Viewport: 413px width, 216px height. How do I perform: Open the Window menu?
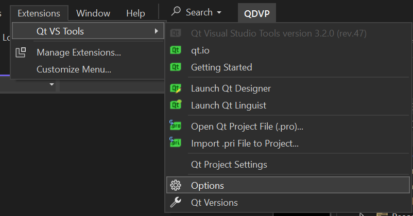(x=93, y=13)
